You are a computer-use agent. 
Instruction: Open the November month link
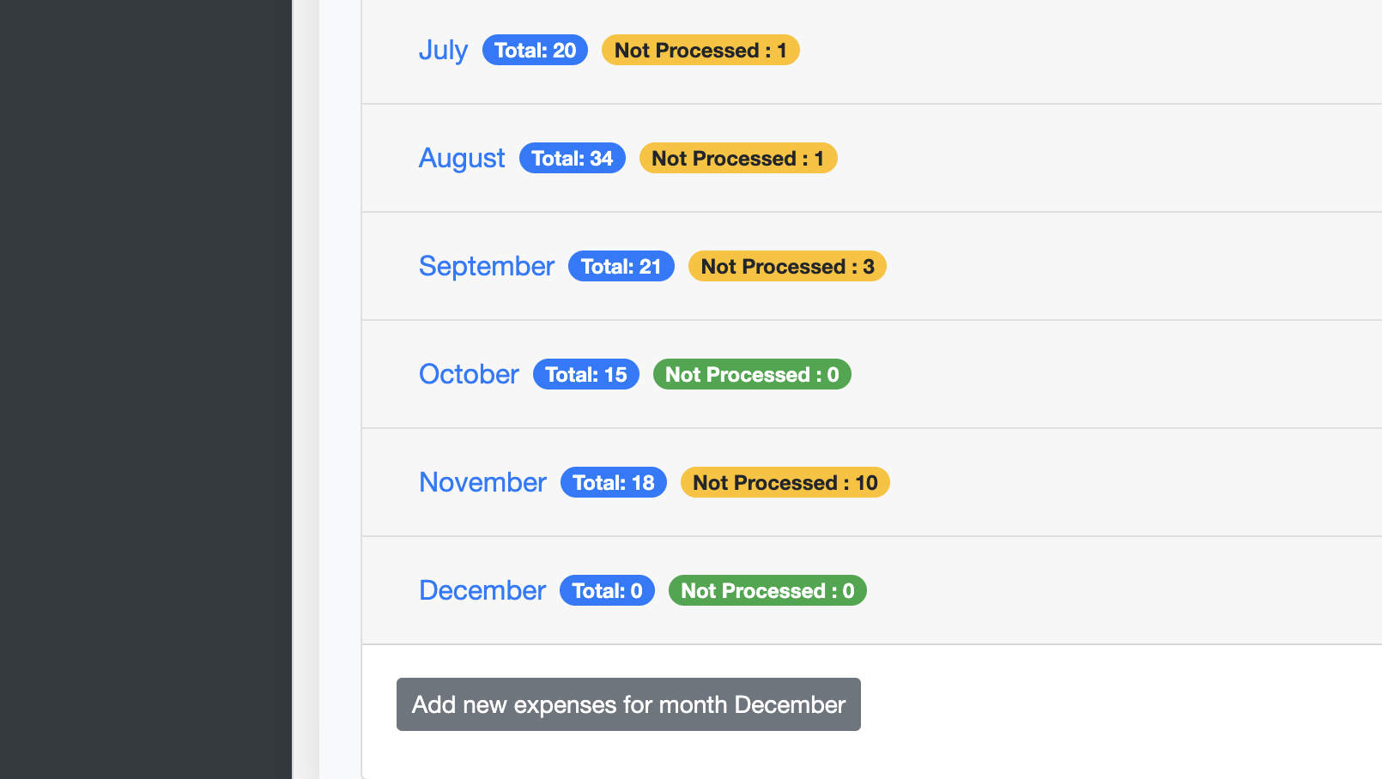click(x=482, y=483)
